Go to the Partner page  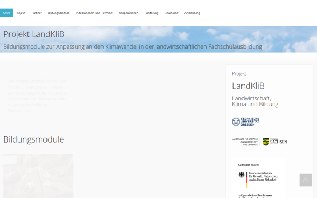pos(36,13)
